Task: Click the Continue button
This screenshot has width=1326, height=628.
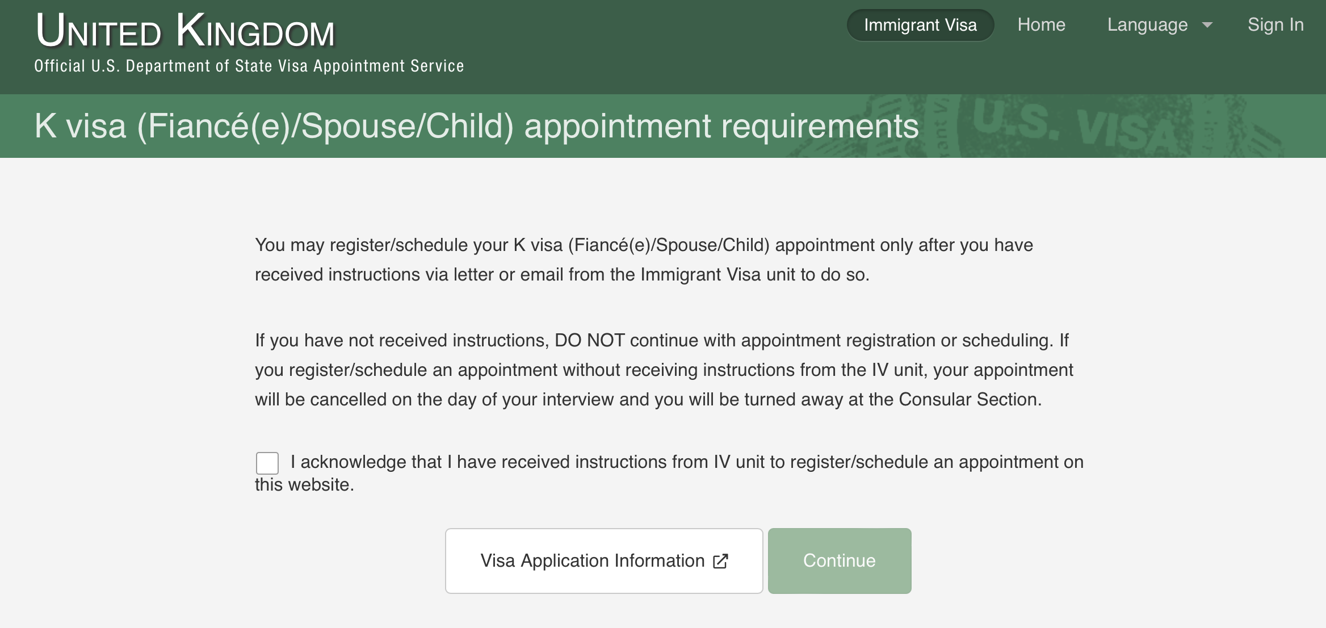Action: pos(840,561)
